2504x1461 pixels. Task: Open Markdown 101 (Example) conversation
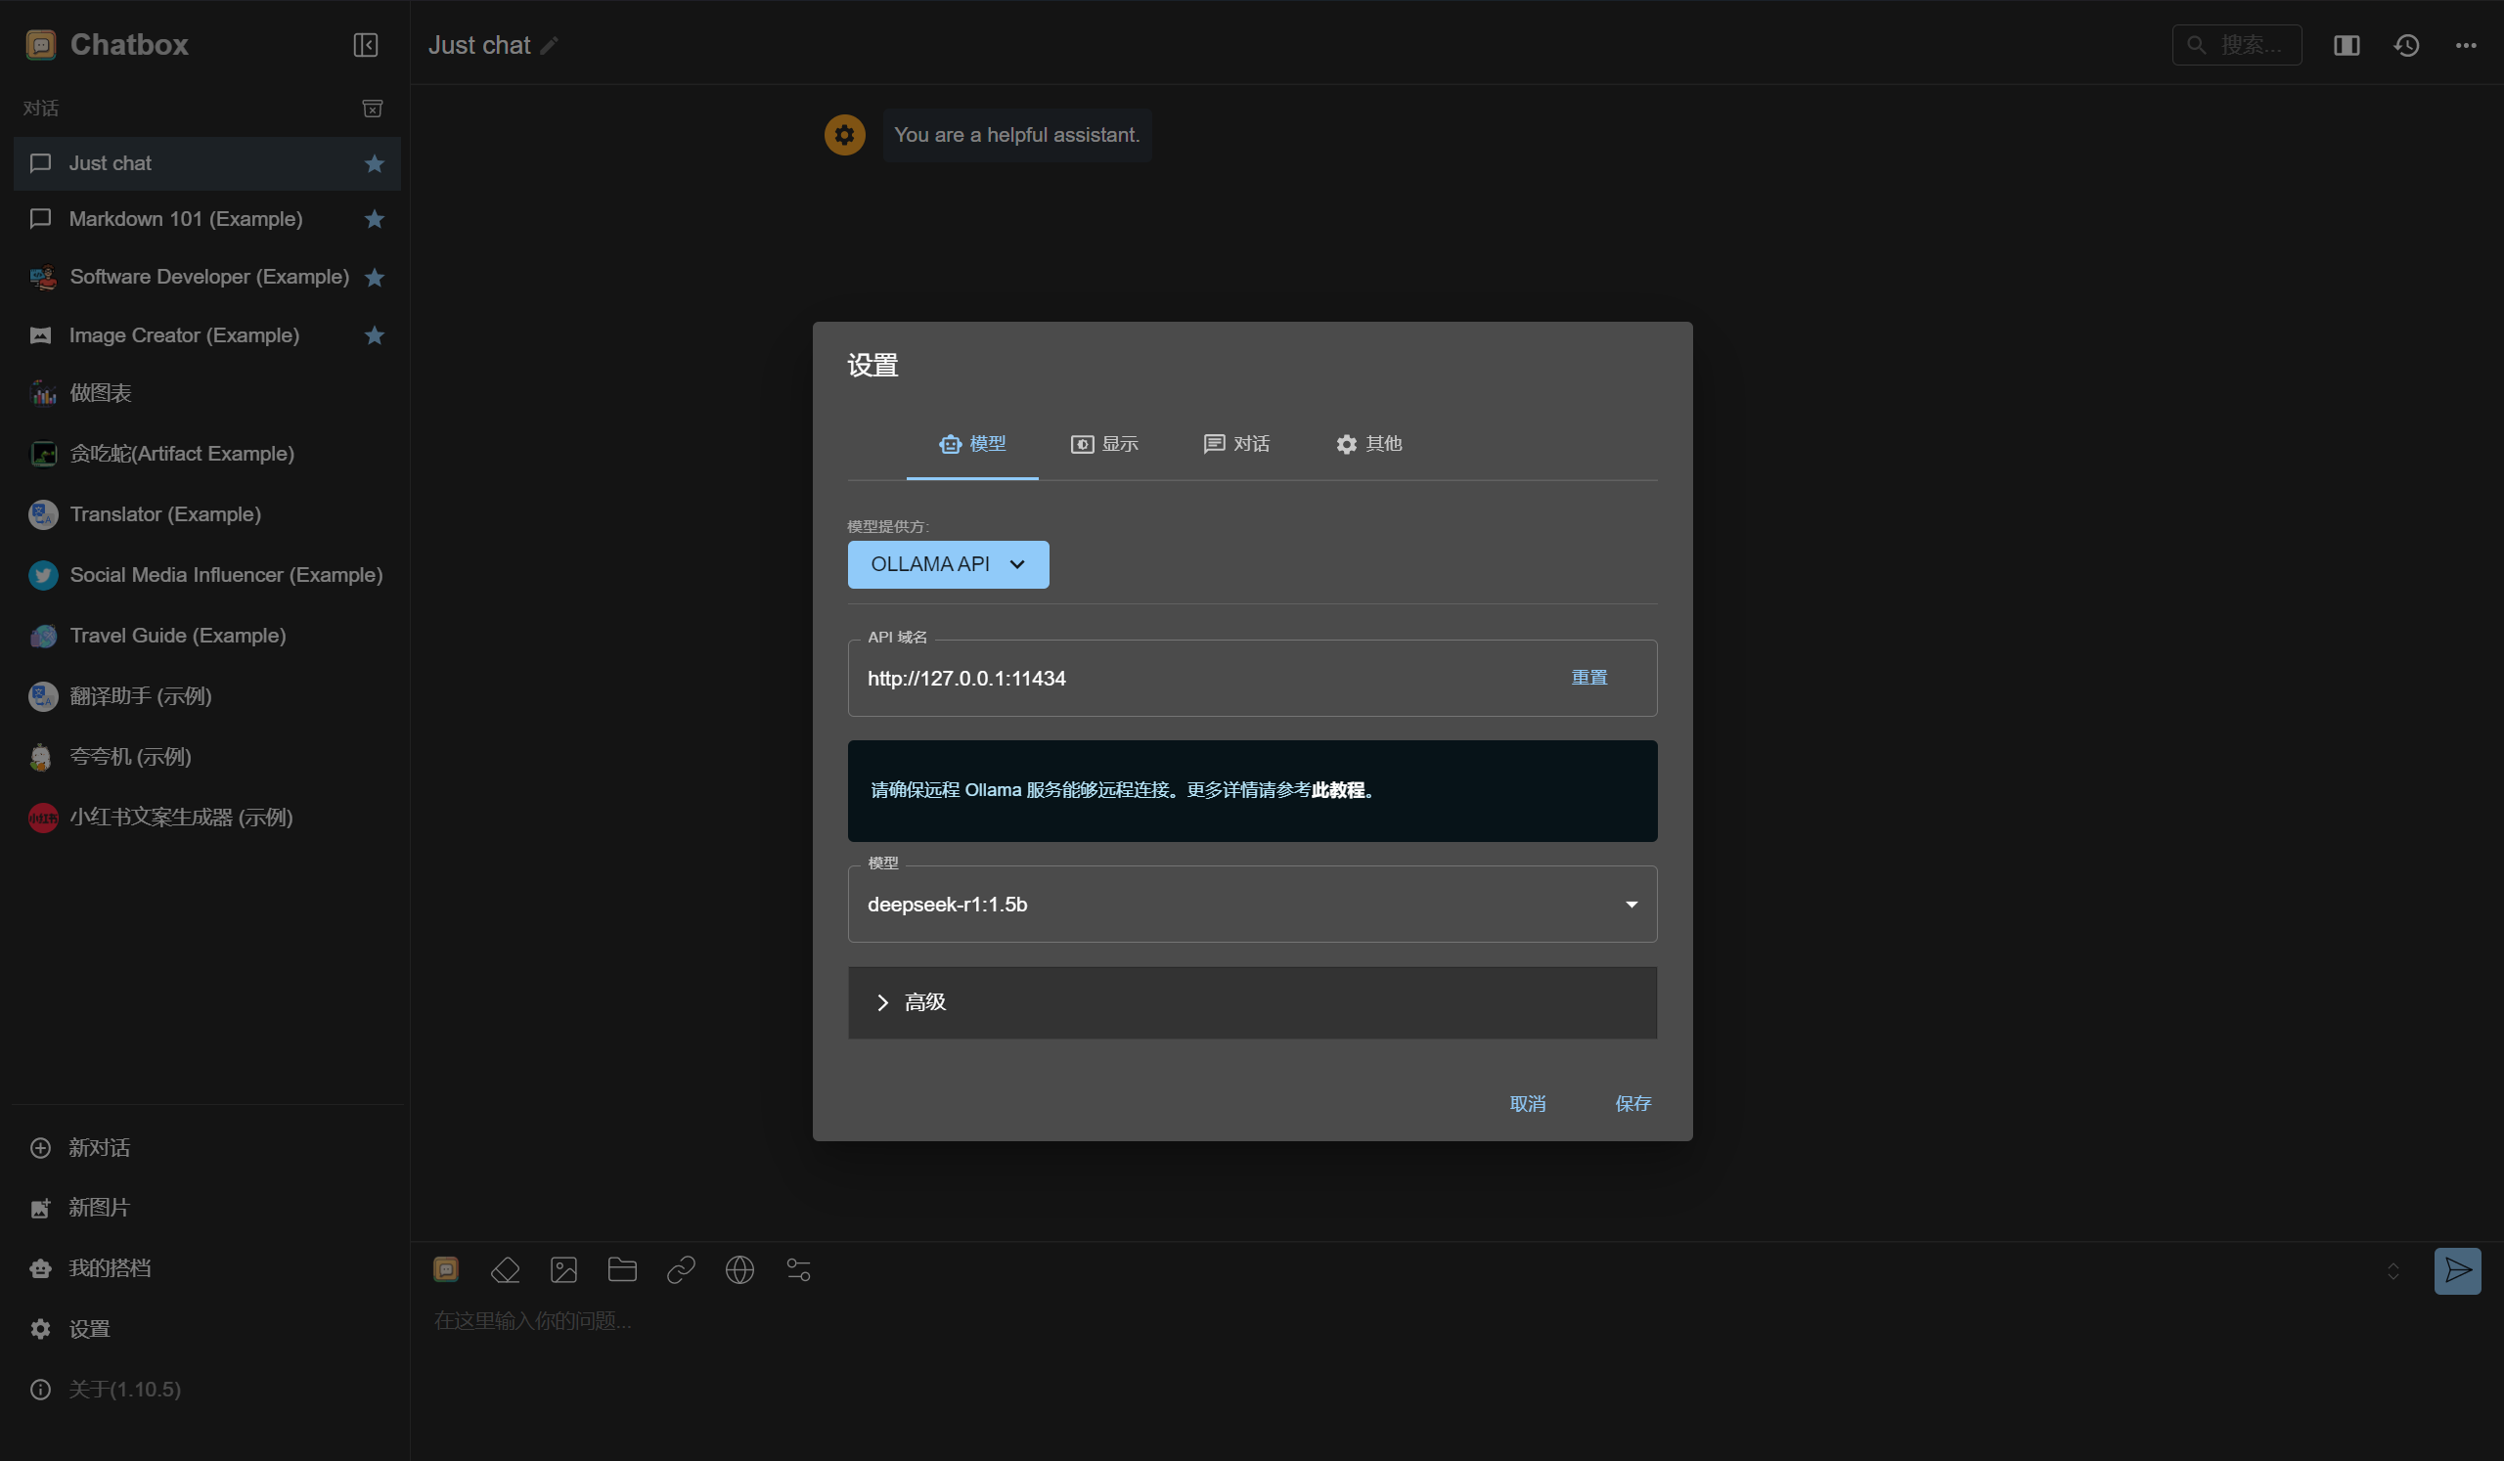click(206, 219)
